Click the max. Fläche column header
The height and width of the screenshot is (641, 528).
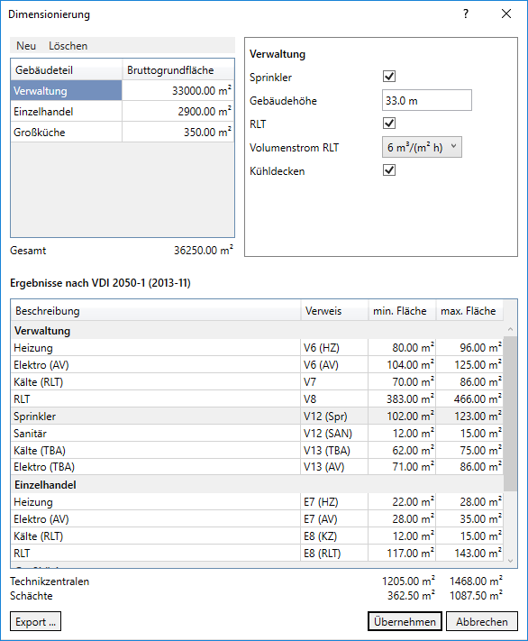click(469, 311)
